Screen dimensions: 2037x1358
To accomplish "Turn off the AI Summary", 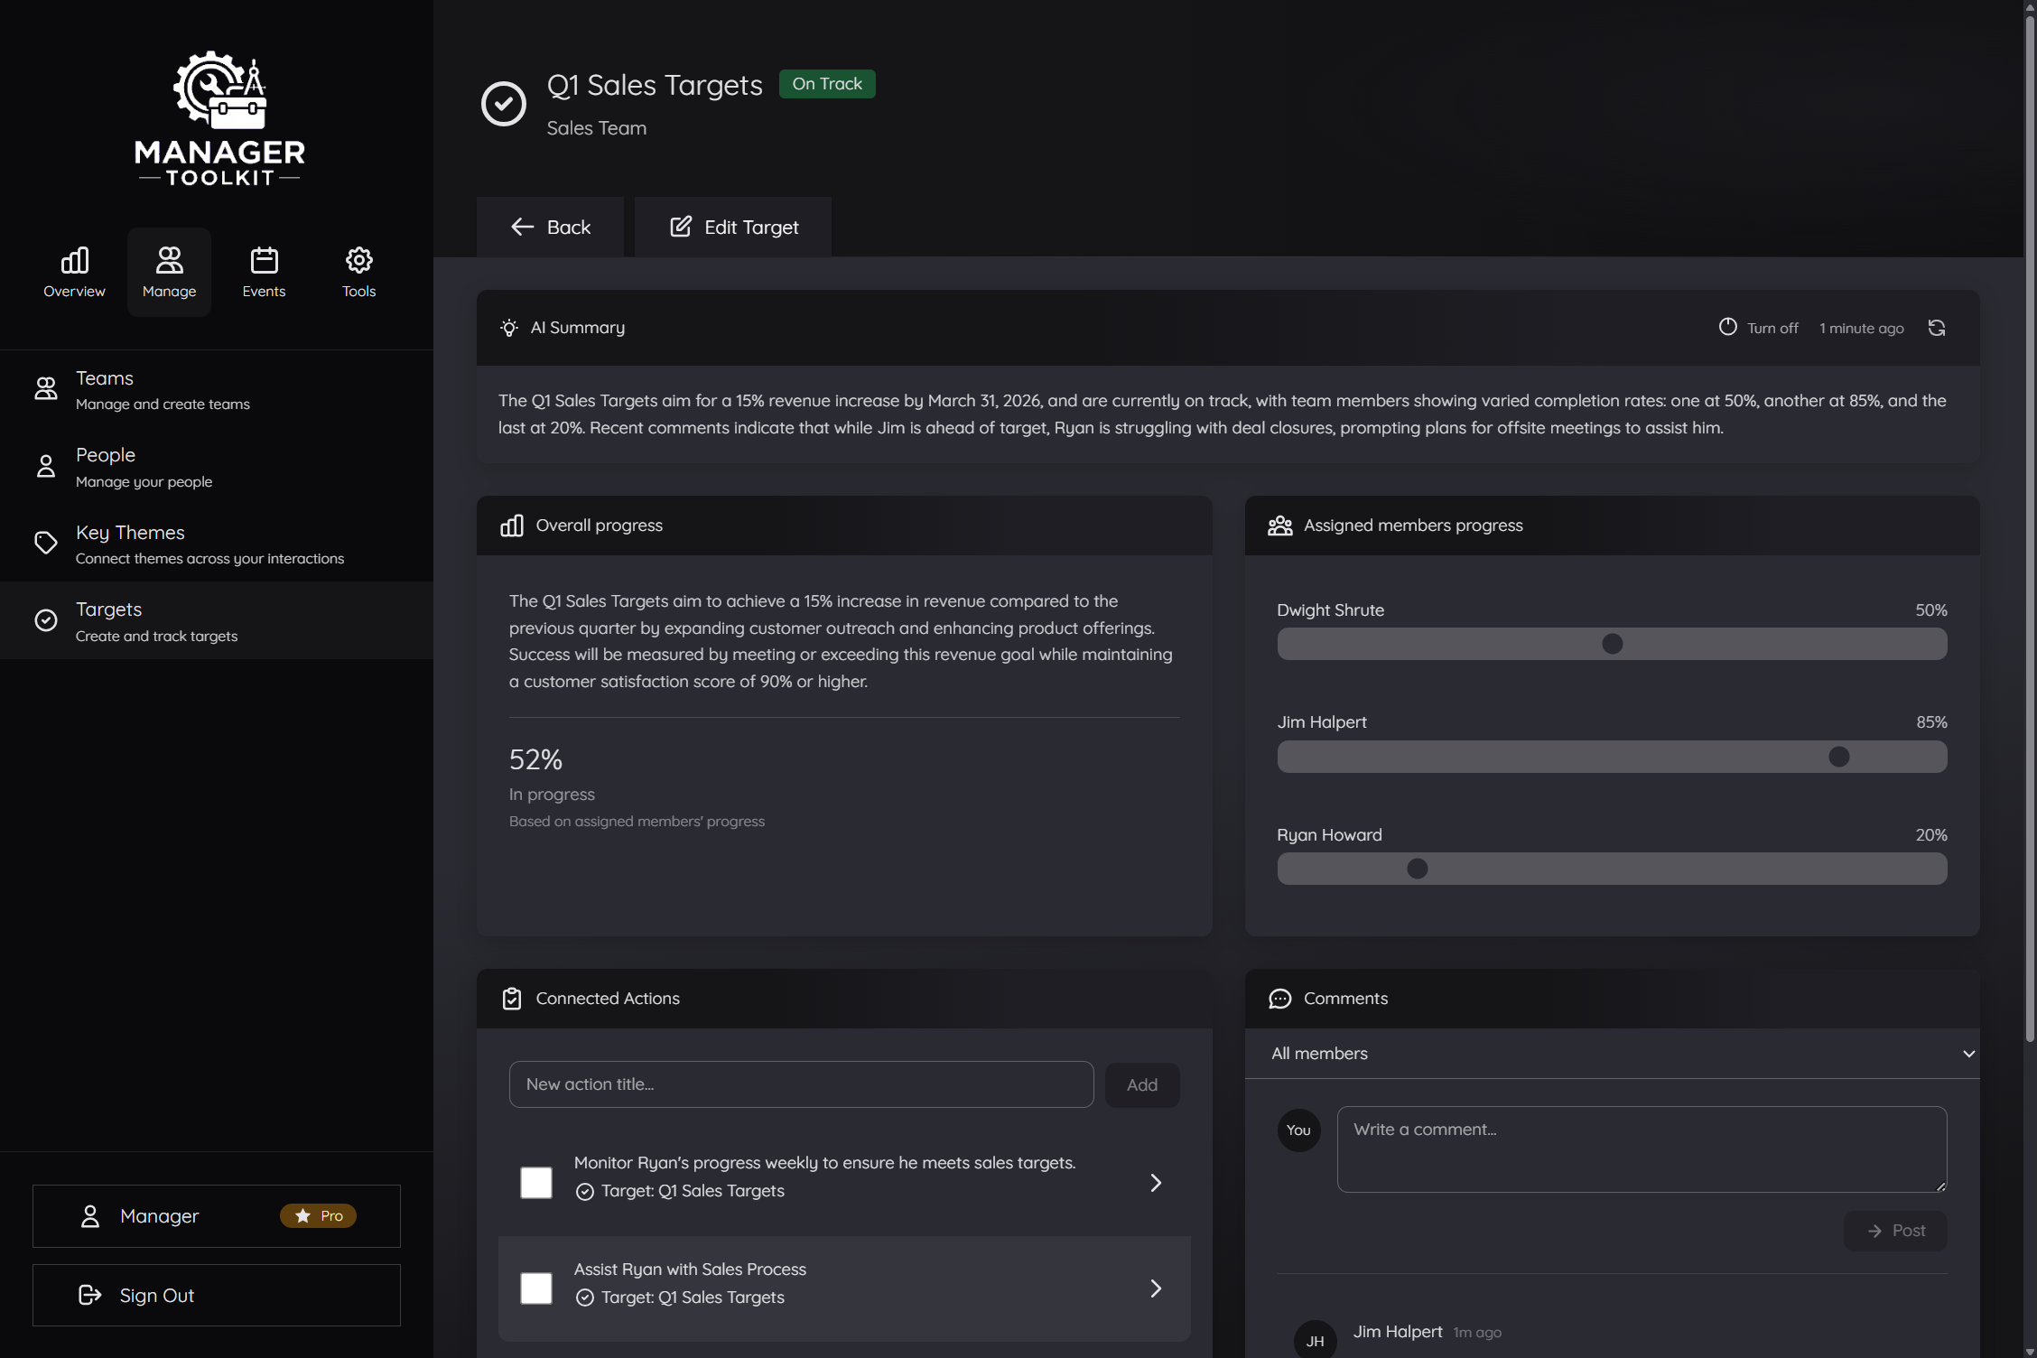I will tap(1759, 328).
